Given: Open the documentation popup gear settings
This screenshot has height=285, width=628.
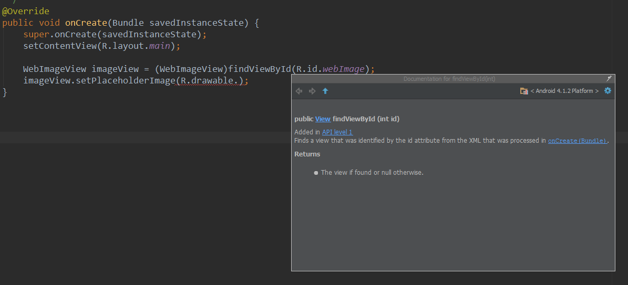Looking at the screenshot, I should pos(608,90).
